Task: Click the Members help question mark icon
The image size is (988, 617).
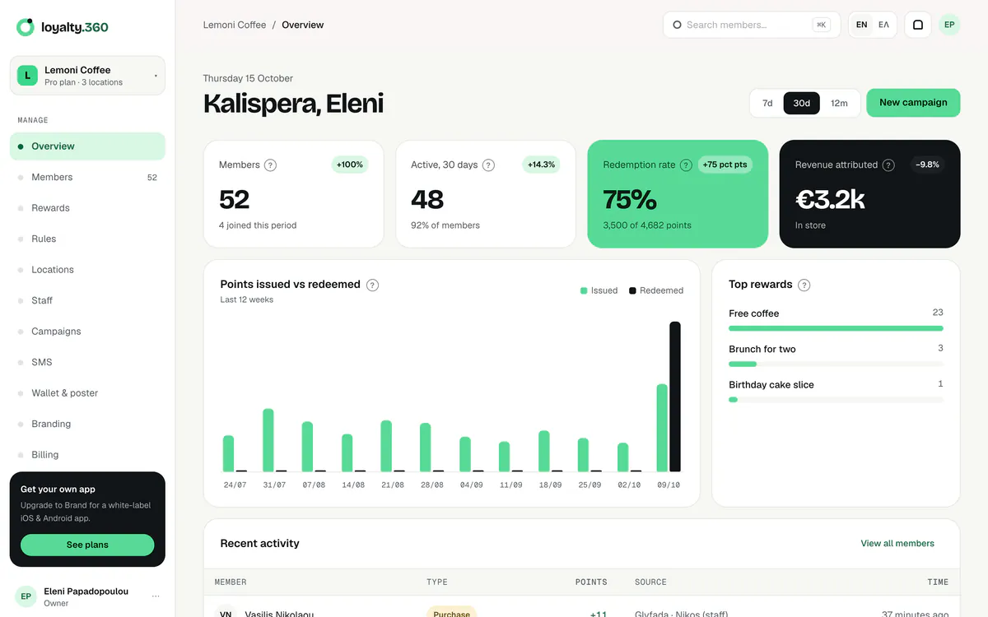Action: coord(270,165)
